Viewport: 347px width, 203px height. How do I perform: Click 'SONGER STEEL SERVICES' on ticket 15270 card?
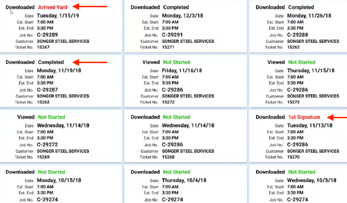[x=313, y=151]
